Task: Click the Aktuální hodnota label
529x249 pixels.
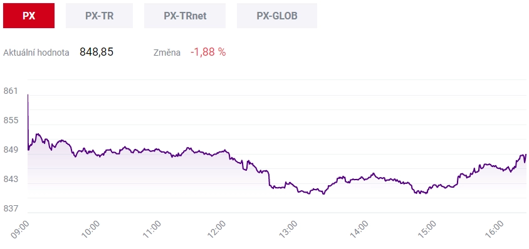Action: click(36, 53)
